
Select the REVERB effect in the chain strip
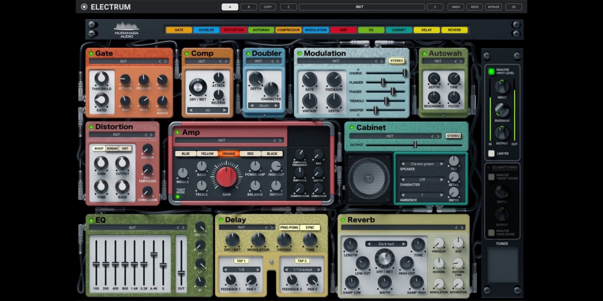pos(454,30)
